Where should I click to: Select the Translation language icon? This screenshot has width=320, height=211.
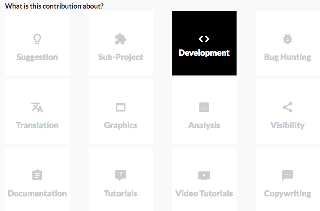pyautogui.click(x=37, y=107)
